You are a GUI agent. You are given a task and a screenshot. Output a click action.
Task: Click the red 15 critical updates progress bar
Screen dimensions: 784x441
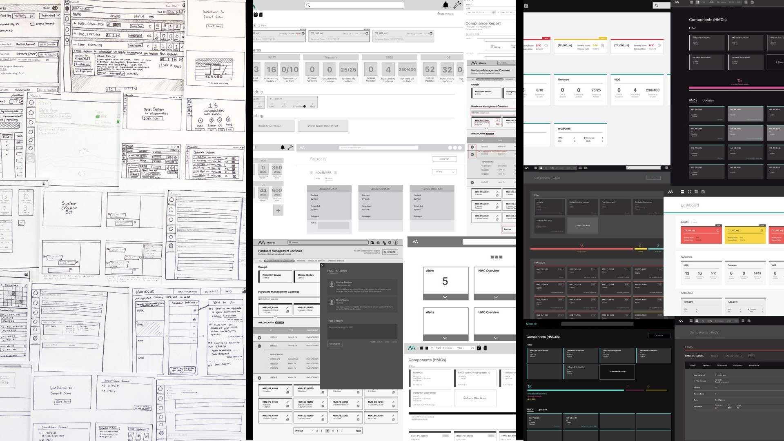[581, 249]
